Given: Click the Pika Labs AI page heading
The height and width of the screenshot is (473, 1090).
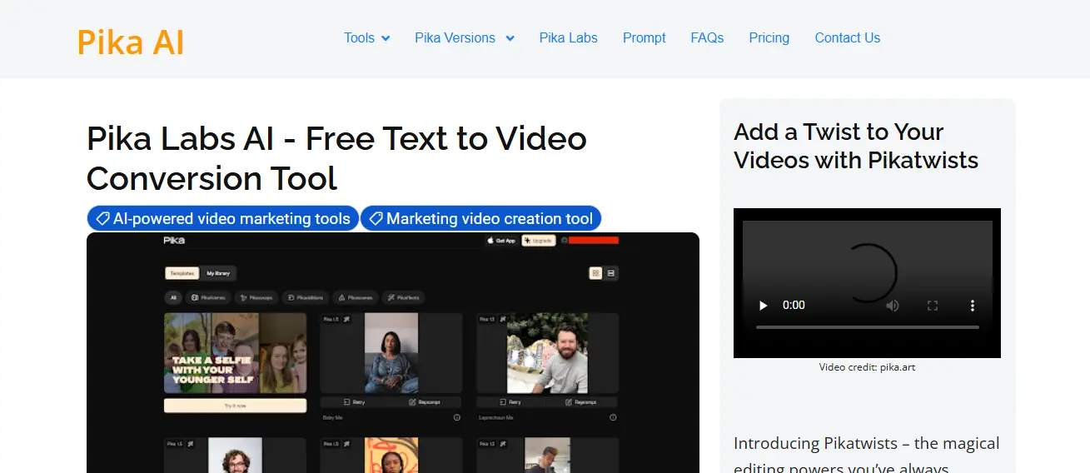Looking at the screenshot, I should tap(337, 158).
